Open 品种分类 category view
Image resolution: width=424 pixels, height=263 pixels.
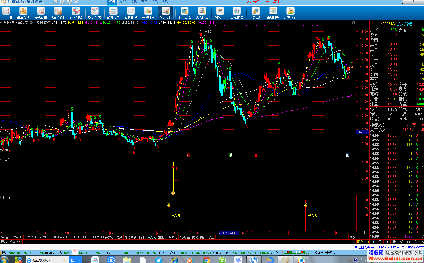click(113, 13)
